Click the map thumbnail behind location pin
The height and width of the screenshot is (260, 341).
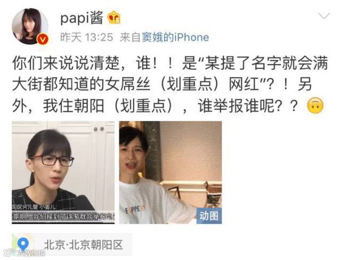[23, 245]
